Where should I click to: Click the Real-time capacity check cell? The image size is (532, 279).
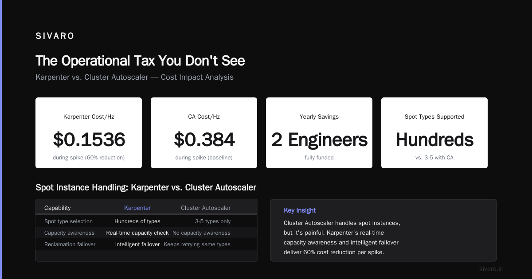tap(137, 232)
